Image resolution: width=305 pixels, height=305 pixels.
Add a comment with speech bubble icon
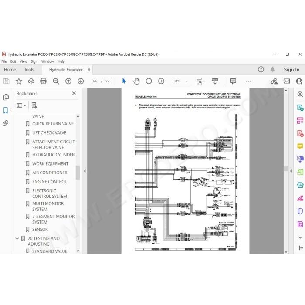pos(233,81)
